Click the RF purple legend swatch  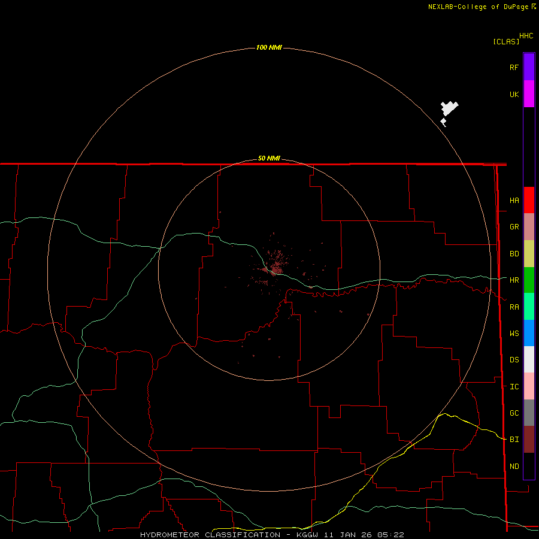[x=529, y=67]
